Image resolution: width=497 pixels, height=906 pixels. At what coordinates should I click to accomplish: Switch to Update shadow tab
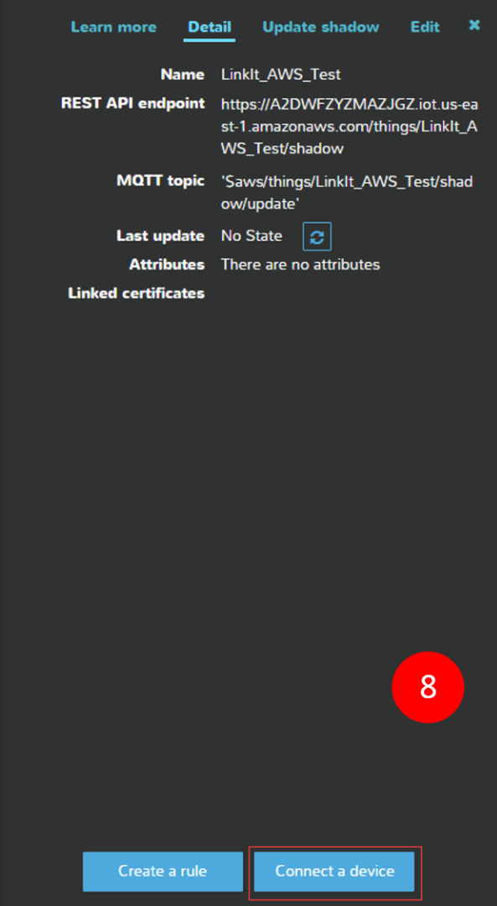[320, 27]
